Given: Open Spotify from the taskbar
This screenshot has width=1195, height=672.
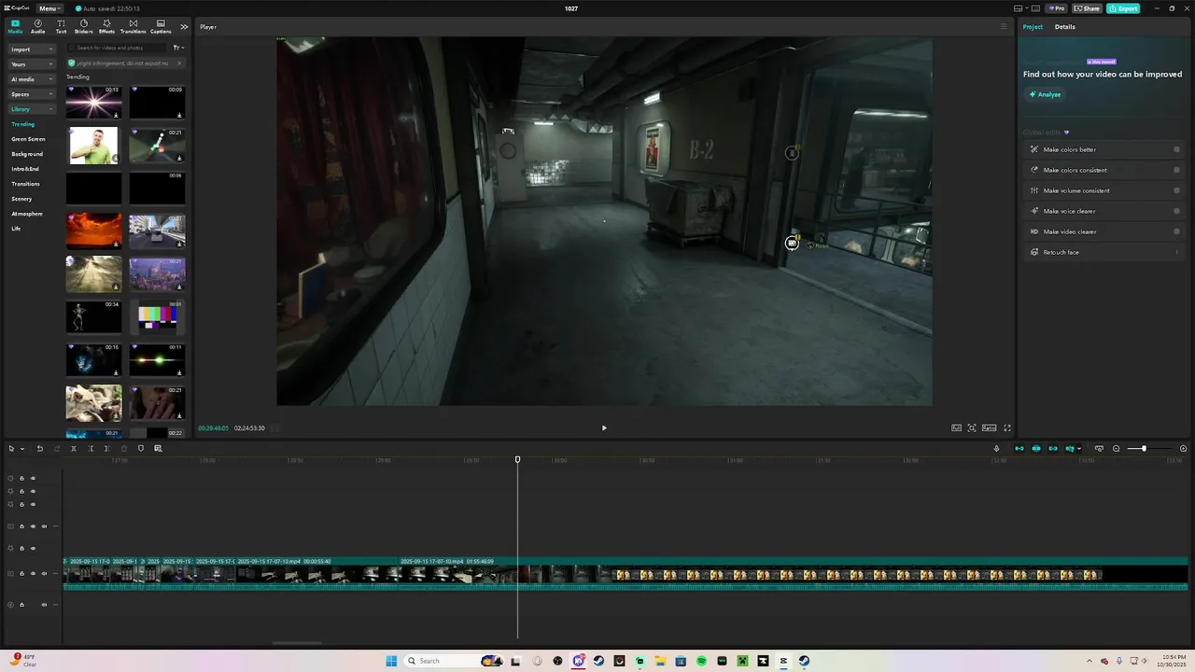Looking at the screenshot, I should [701, 661].
